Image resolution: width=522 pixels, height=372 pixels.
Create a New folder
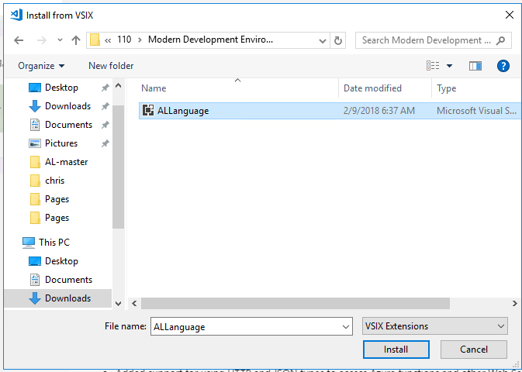111,66
